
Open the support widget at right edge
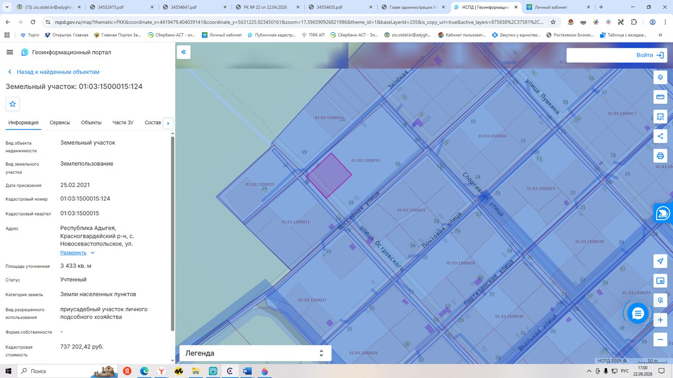click(663, 213)
